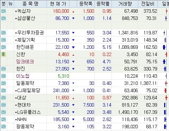
Task: Click the 종목명 column header
Action: coord(30,4)
